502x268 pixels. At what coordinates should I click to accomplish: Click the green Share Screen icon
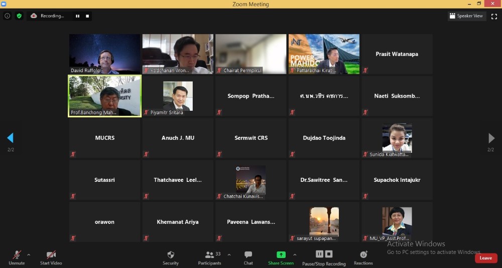pos(281,254)
